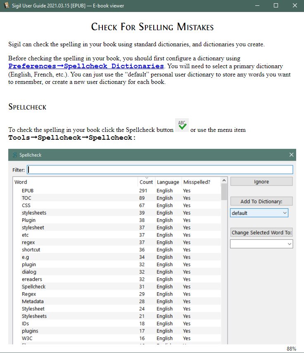304x353 pixels.
Task: Click the Spellcheck section heading
Action: coord(27,107)
